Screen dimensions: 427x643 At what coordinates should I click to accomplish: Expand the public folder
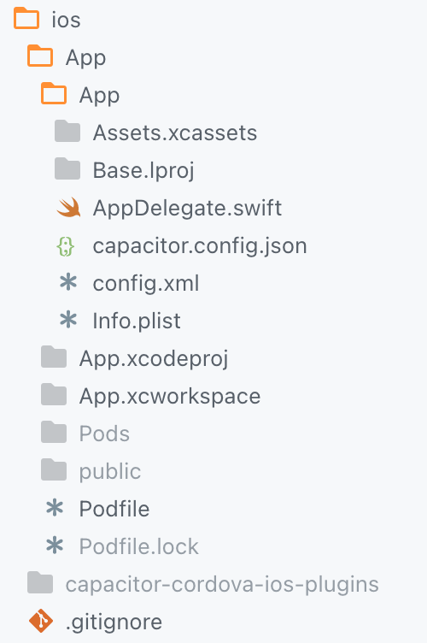point(91,471)
